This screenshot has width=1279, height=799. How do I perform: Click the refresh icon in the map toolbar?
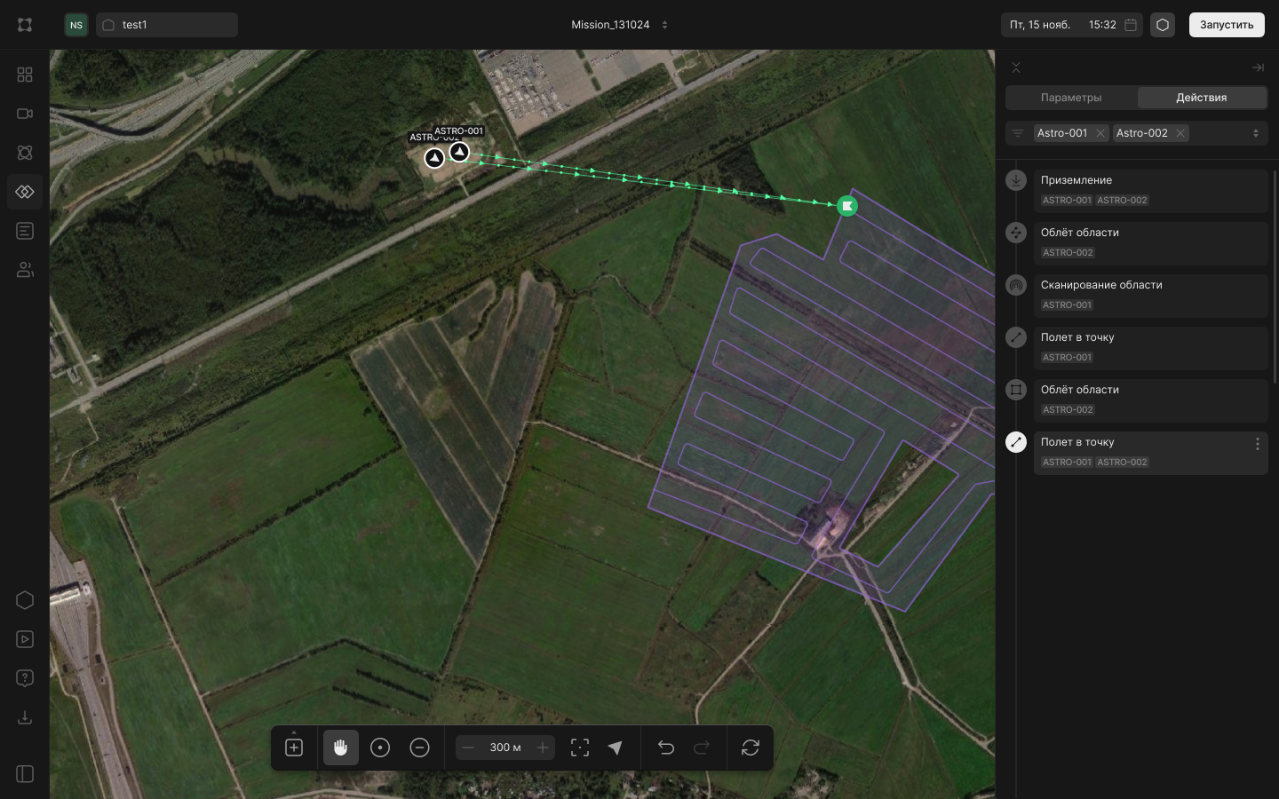pyautogui.click(x=751, y=748)
